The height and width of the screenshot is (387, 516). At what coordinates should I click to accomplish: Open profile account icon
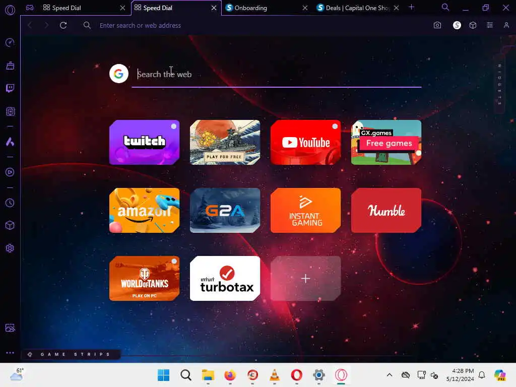pyautogui.click(x=506, y=25)
